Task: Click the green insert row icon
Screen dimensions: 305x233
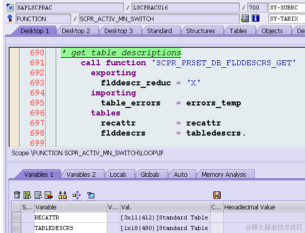Action: pos(27,195)
